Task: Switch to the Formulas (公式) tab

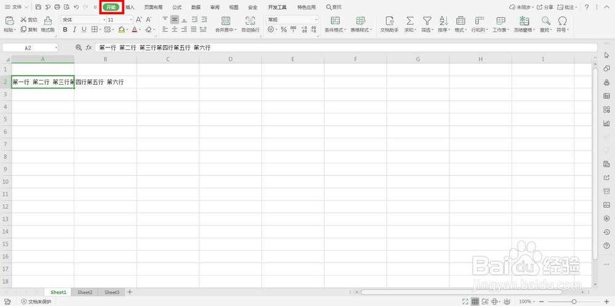Action: tap(177, 7)
